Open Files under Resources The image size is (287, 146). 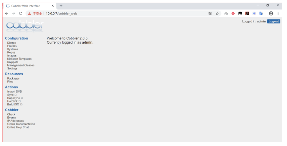pos(10,82)
